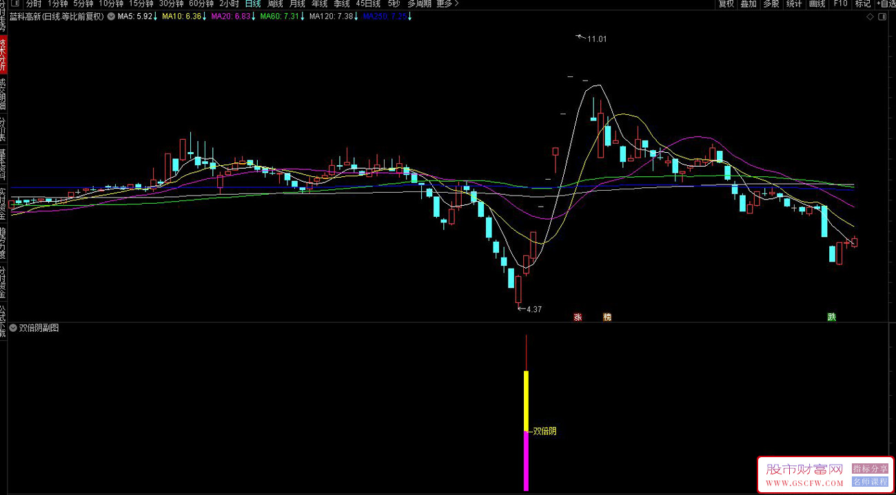Select the 5秒 period

393,3
